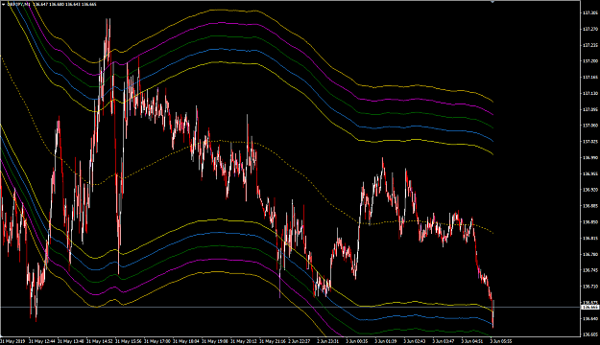This screenshot has width=600, height=345.
Task: Click the 136.990 price scale label
Action: click(x=589, y=157)
